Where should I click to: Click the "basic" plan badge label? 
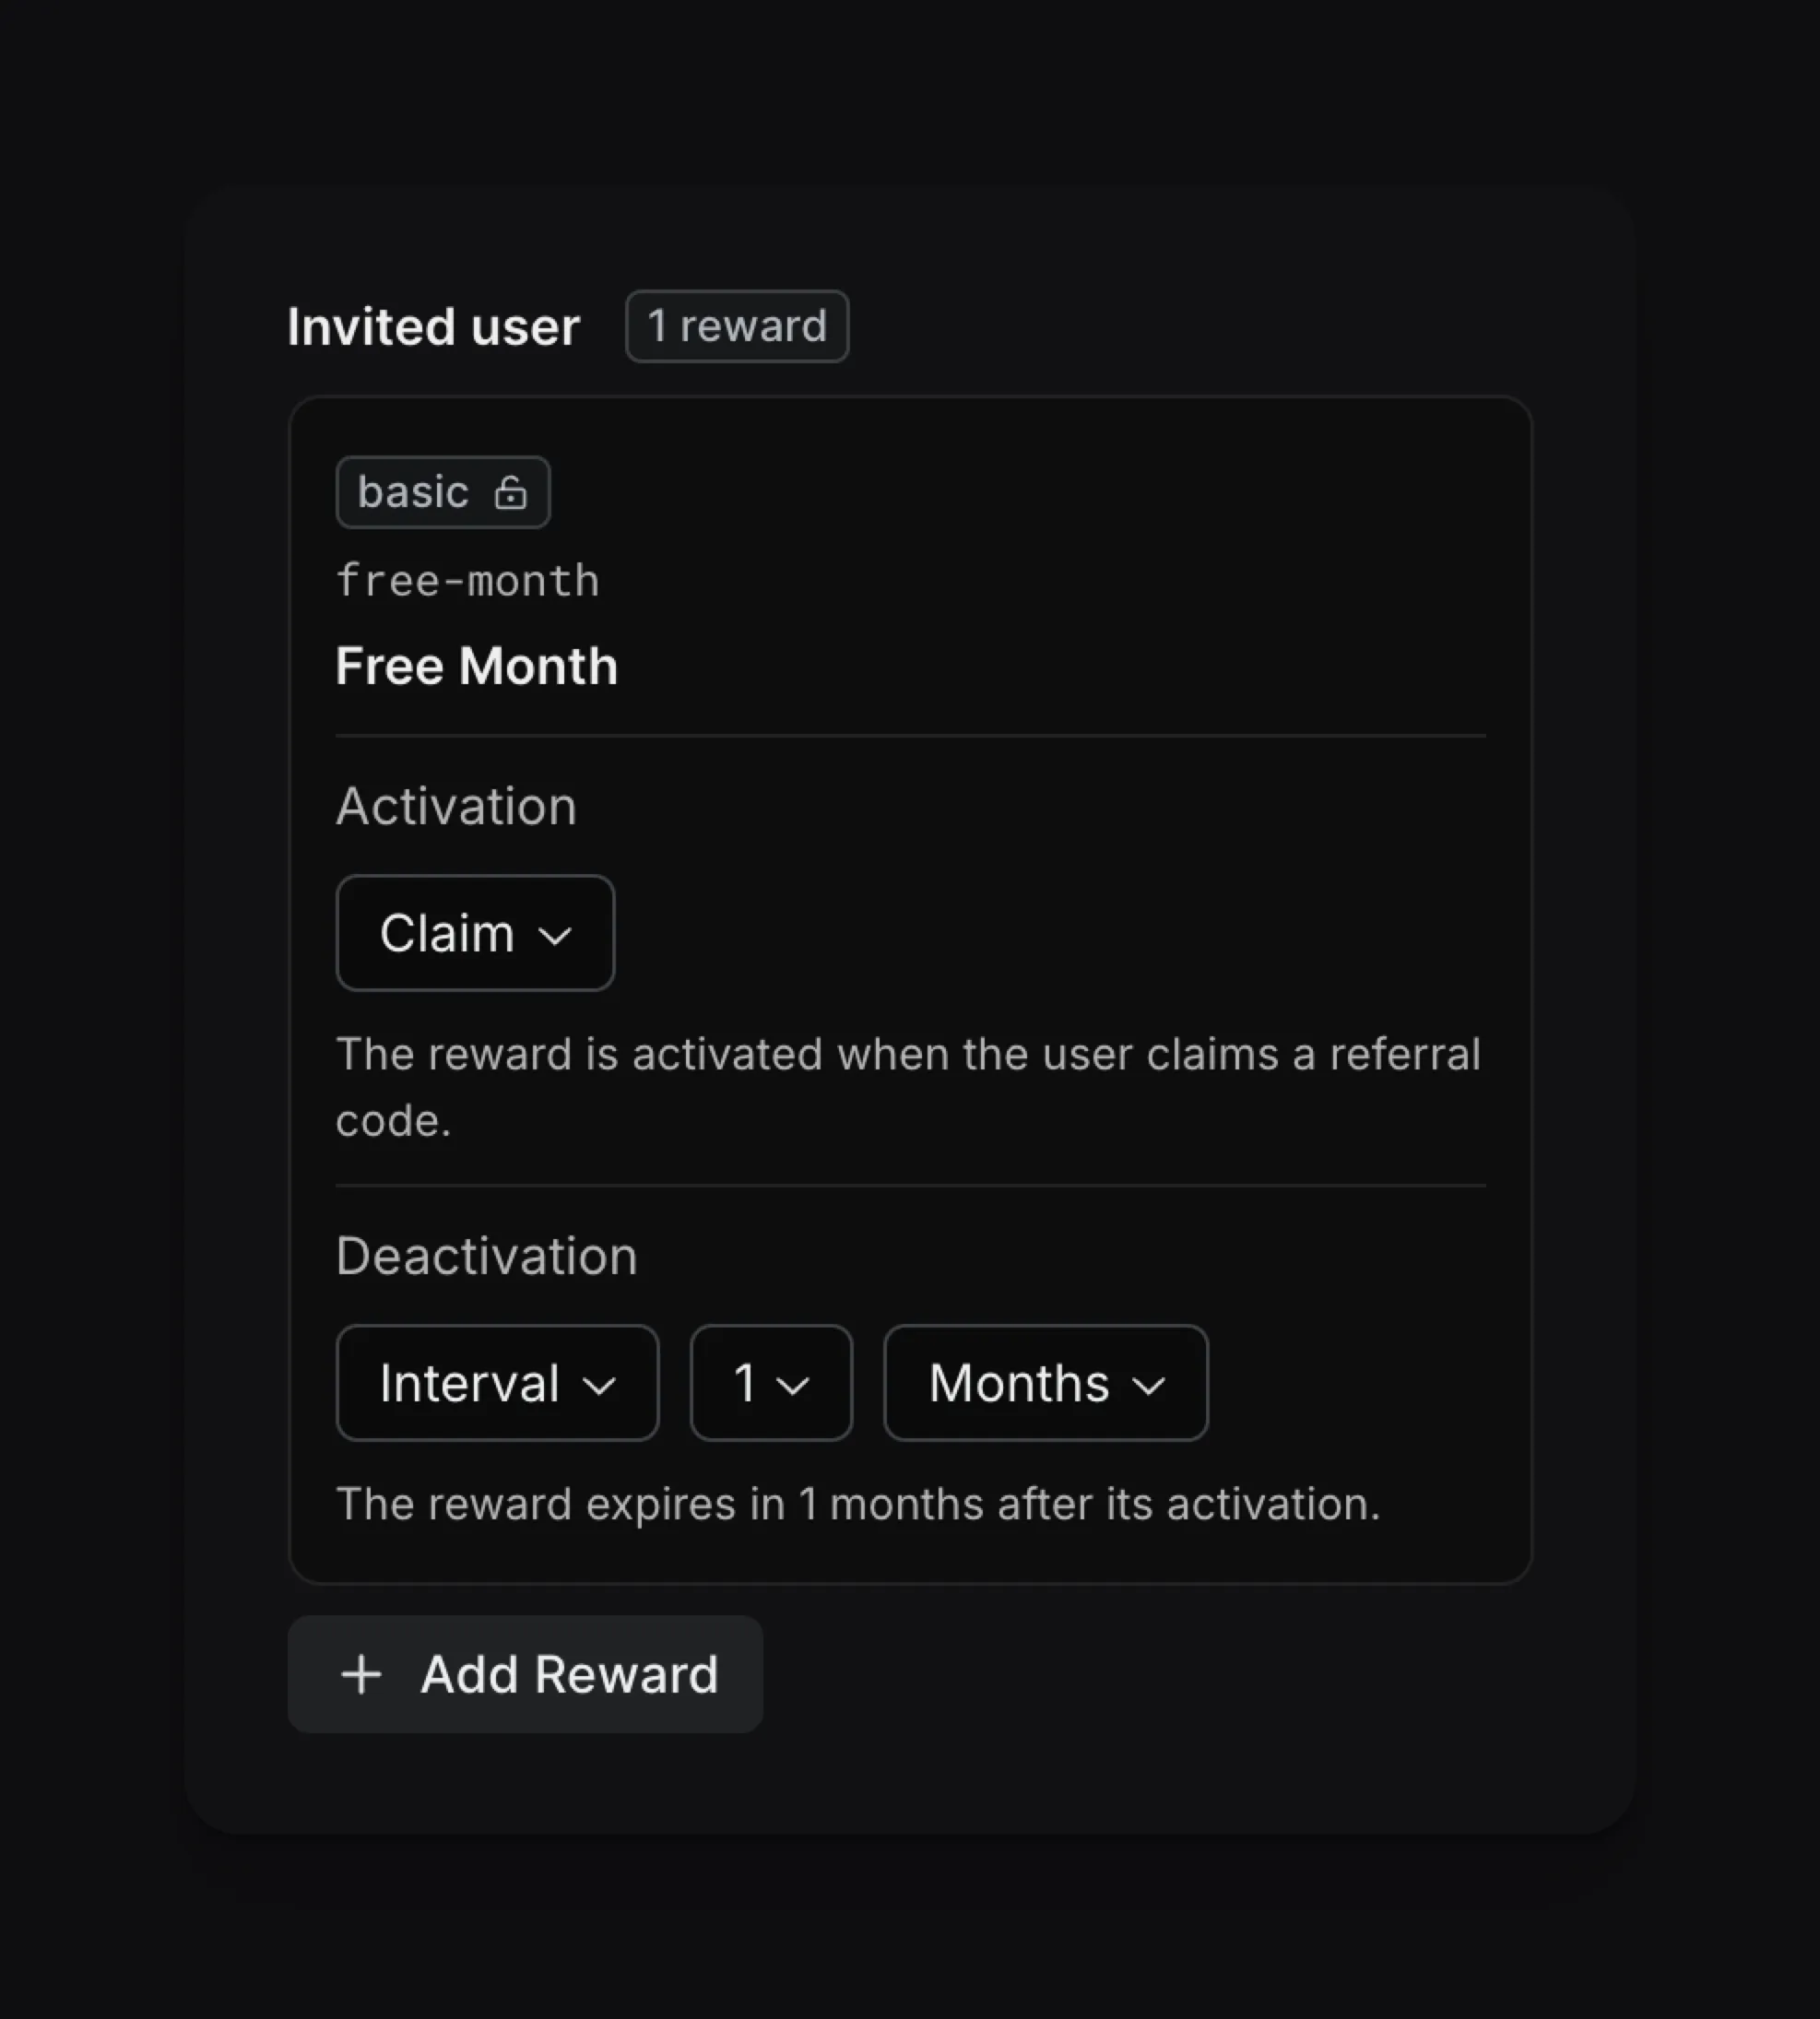(x=413, y=492)
